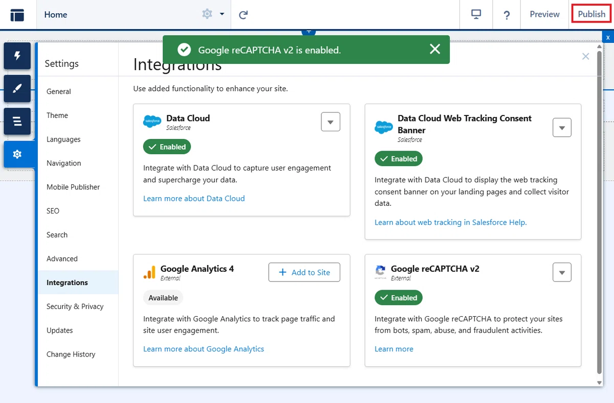Open the Change History settings tab
Image resolution: width=614 pixels, height=403 pixels.
tap(78, 354)
